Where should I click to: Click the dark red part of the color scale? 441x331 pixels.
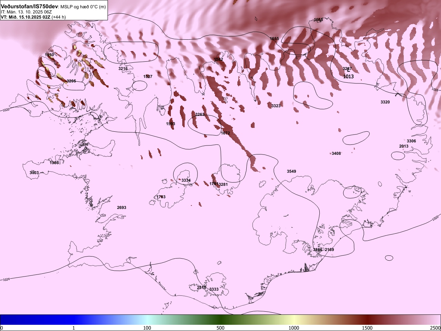click(367, 320)
